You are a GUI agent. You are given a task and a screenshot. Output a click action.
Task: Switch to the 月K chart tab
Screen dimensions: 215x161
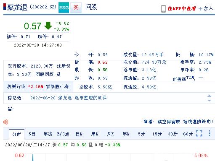coord(110,134)
